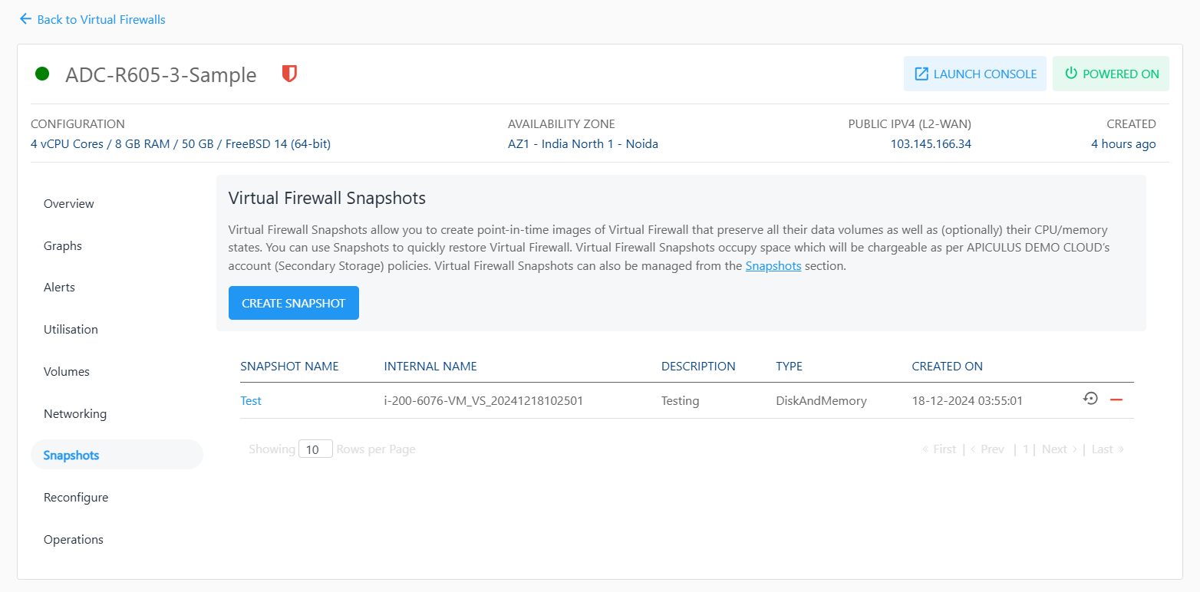Select the Alerts sidebar item
1200x592 pixels.
click(60, 288)
